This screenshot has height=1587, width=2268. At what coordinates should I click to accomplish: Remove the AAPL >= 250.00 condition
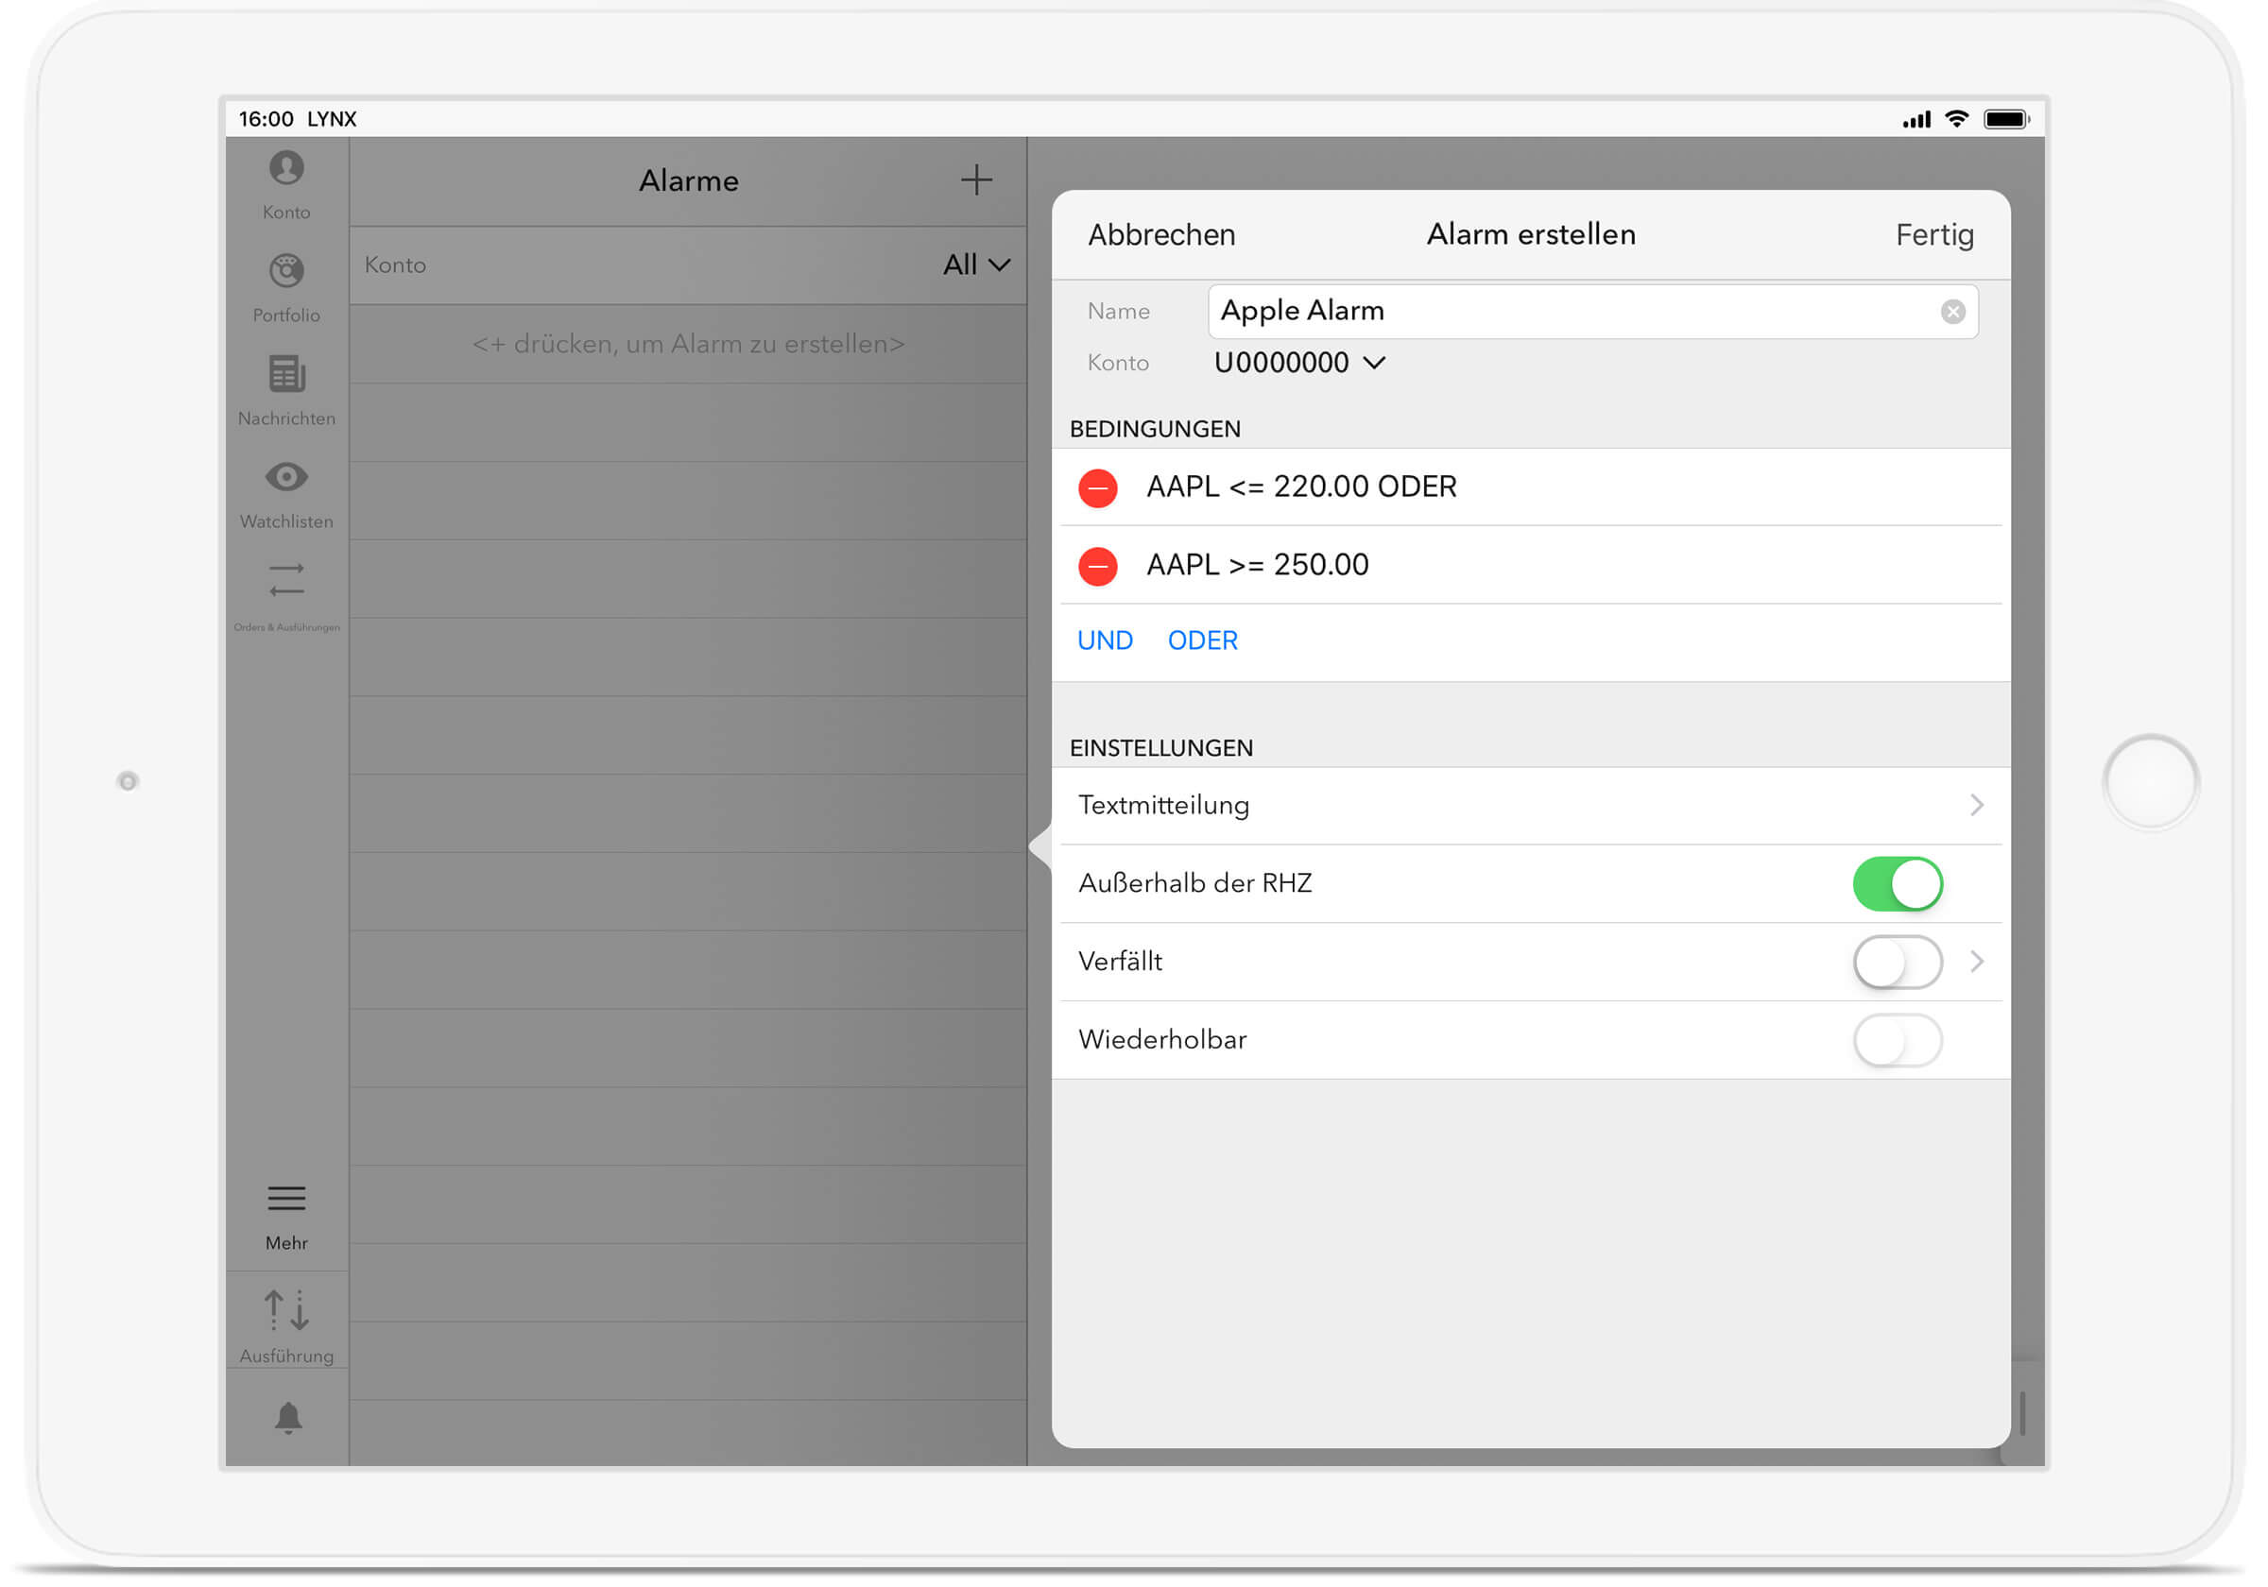pyautogui.click(x=1096, y=565)
